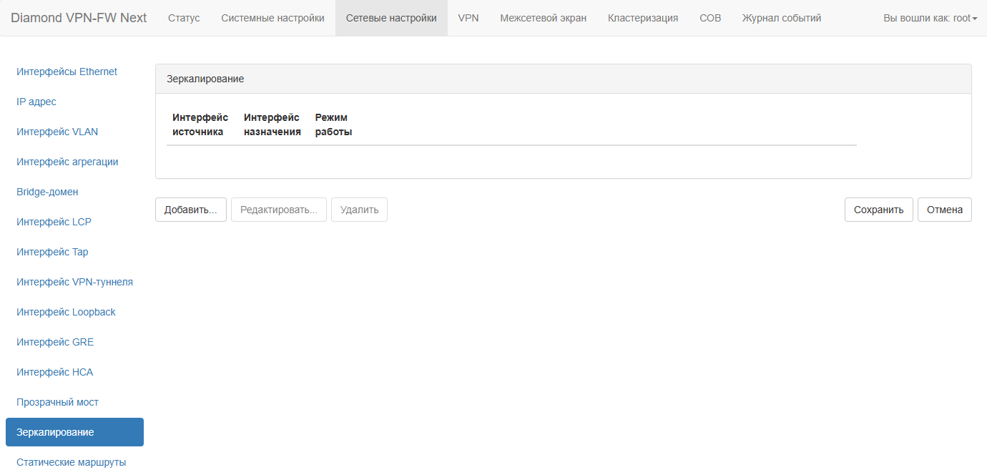Click the Diamond VPN-FW Next brand link
Image resolution: width=987 pixels, height=475 pixels.
click(x=79, y=18)
